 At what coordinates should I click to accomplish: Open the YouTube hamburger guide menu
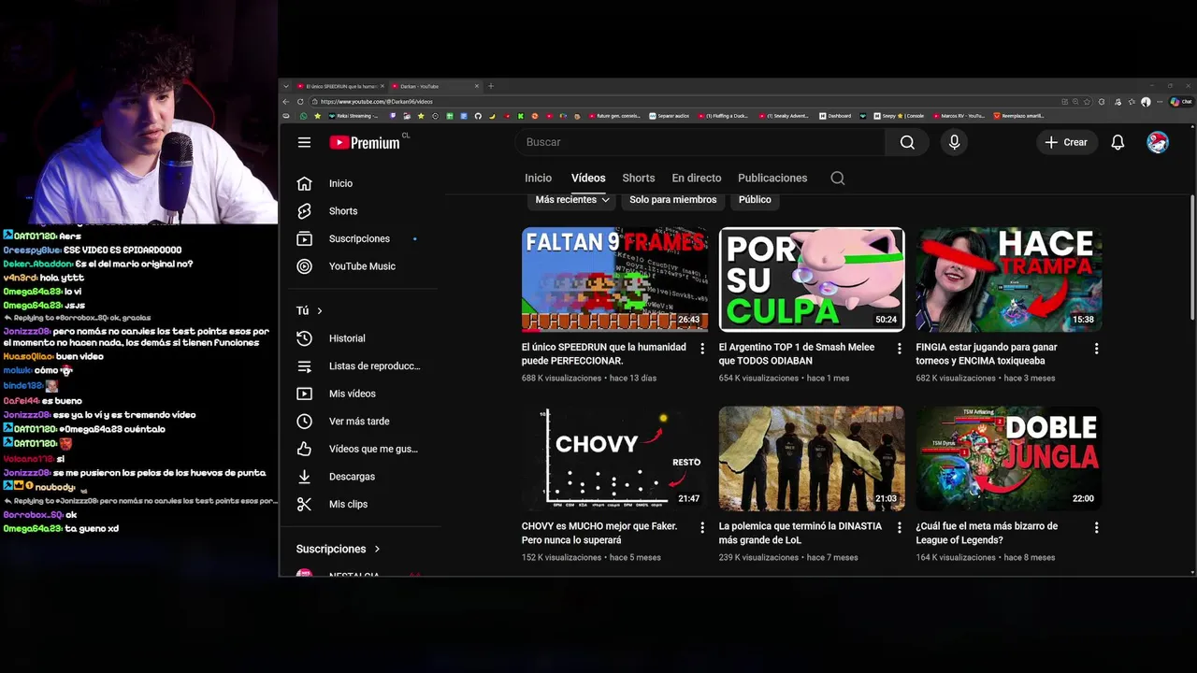point(304,142)
